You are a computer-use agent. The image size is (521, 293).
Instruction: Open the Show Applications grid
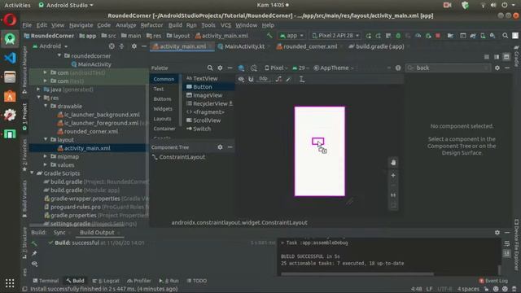tap(10, 283)
